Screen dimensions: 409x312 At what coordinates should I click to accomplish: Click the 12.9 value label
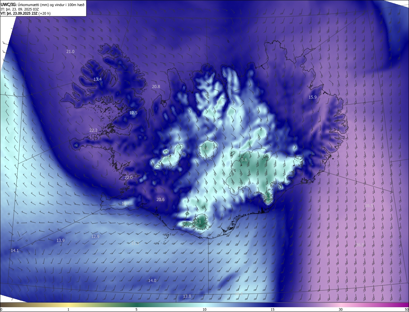95,236
